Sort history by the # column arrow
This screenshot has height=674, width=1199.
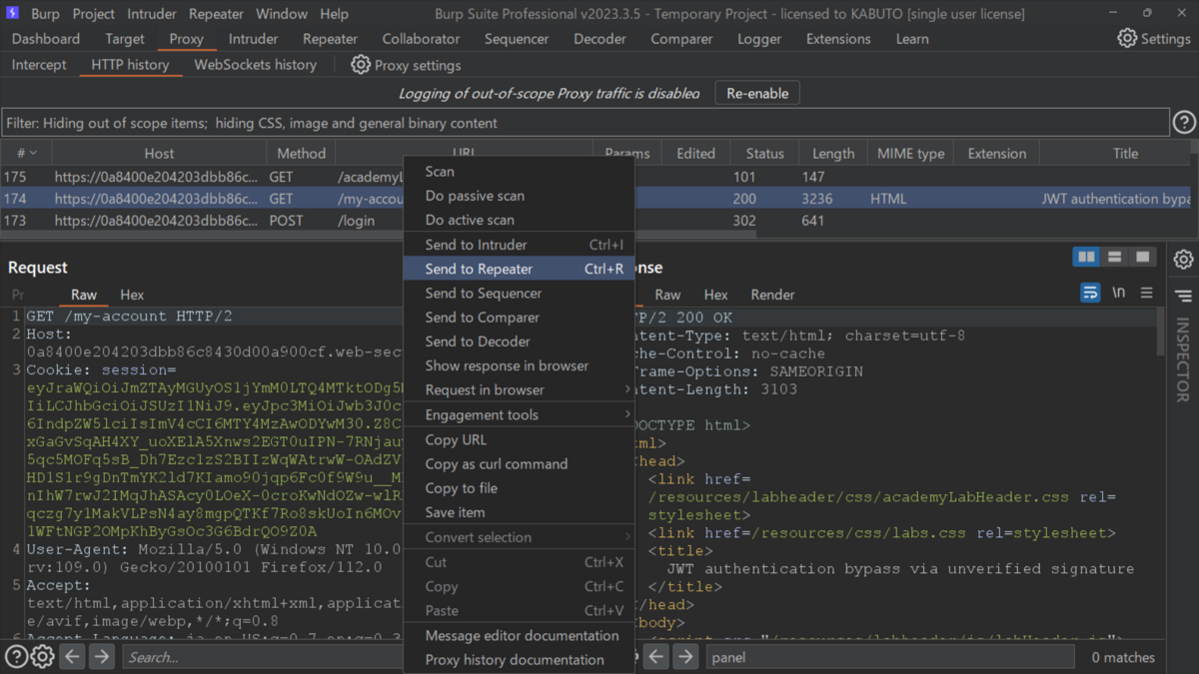point(33,153)
